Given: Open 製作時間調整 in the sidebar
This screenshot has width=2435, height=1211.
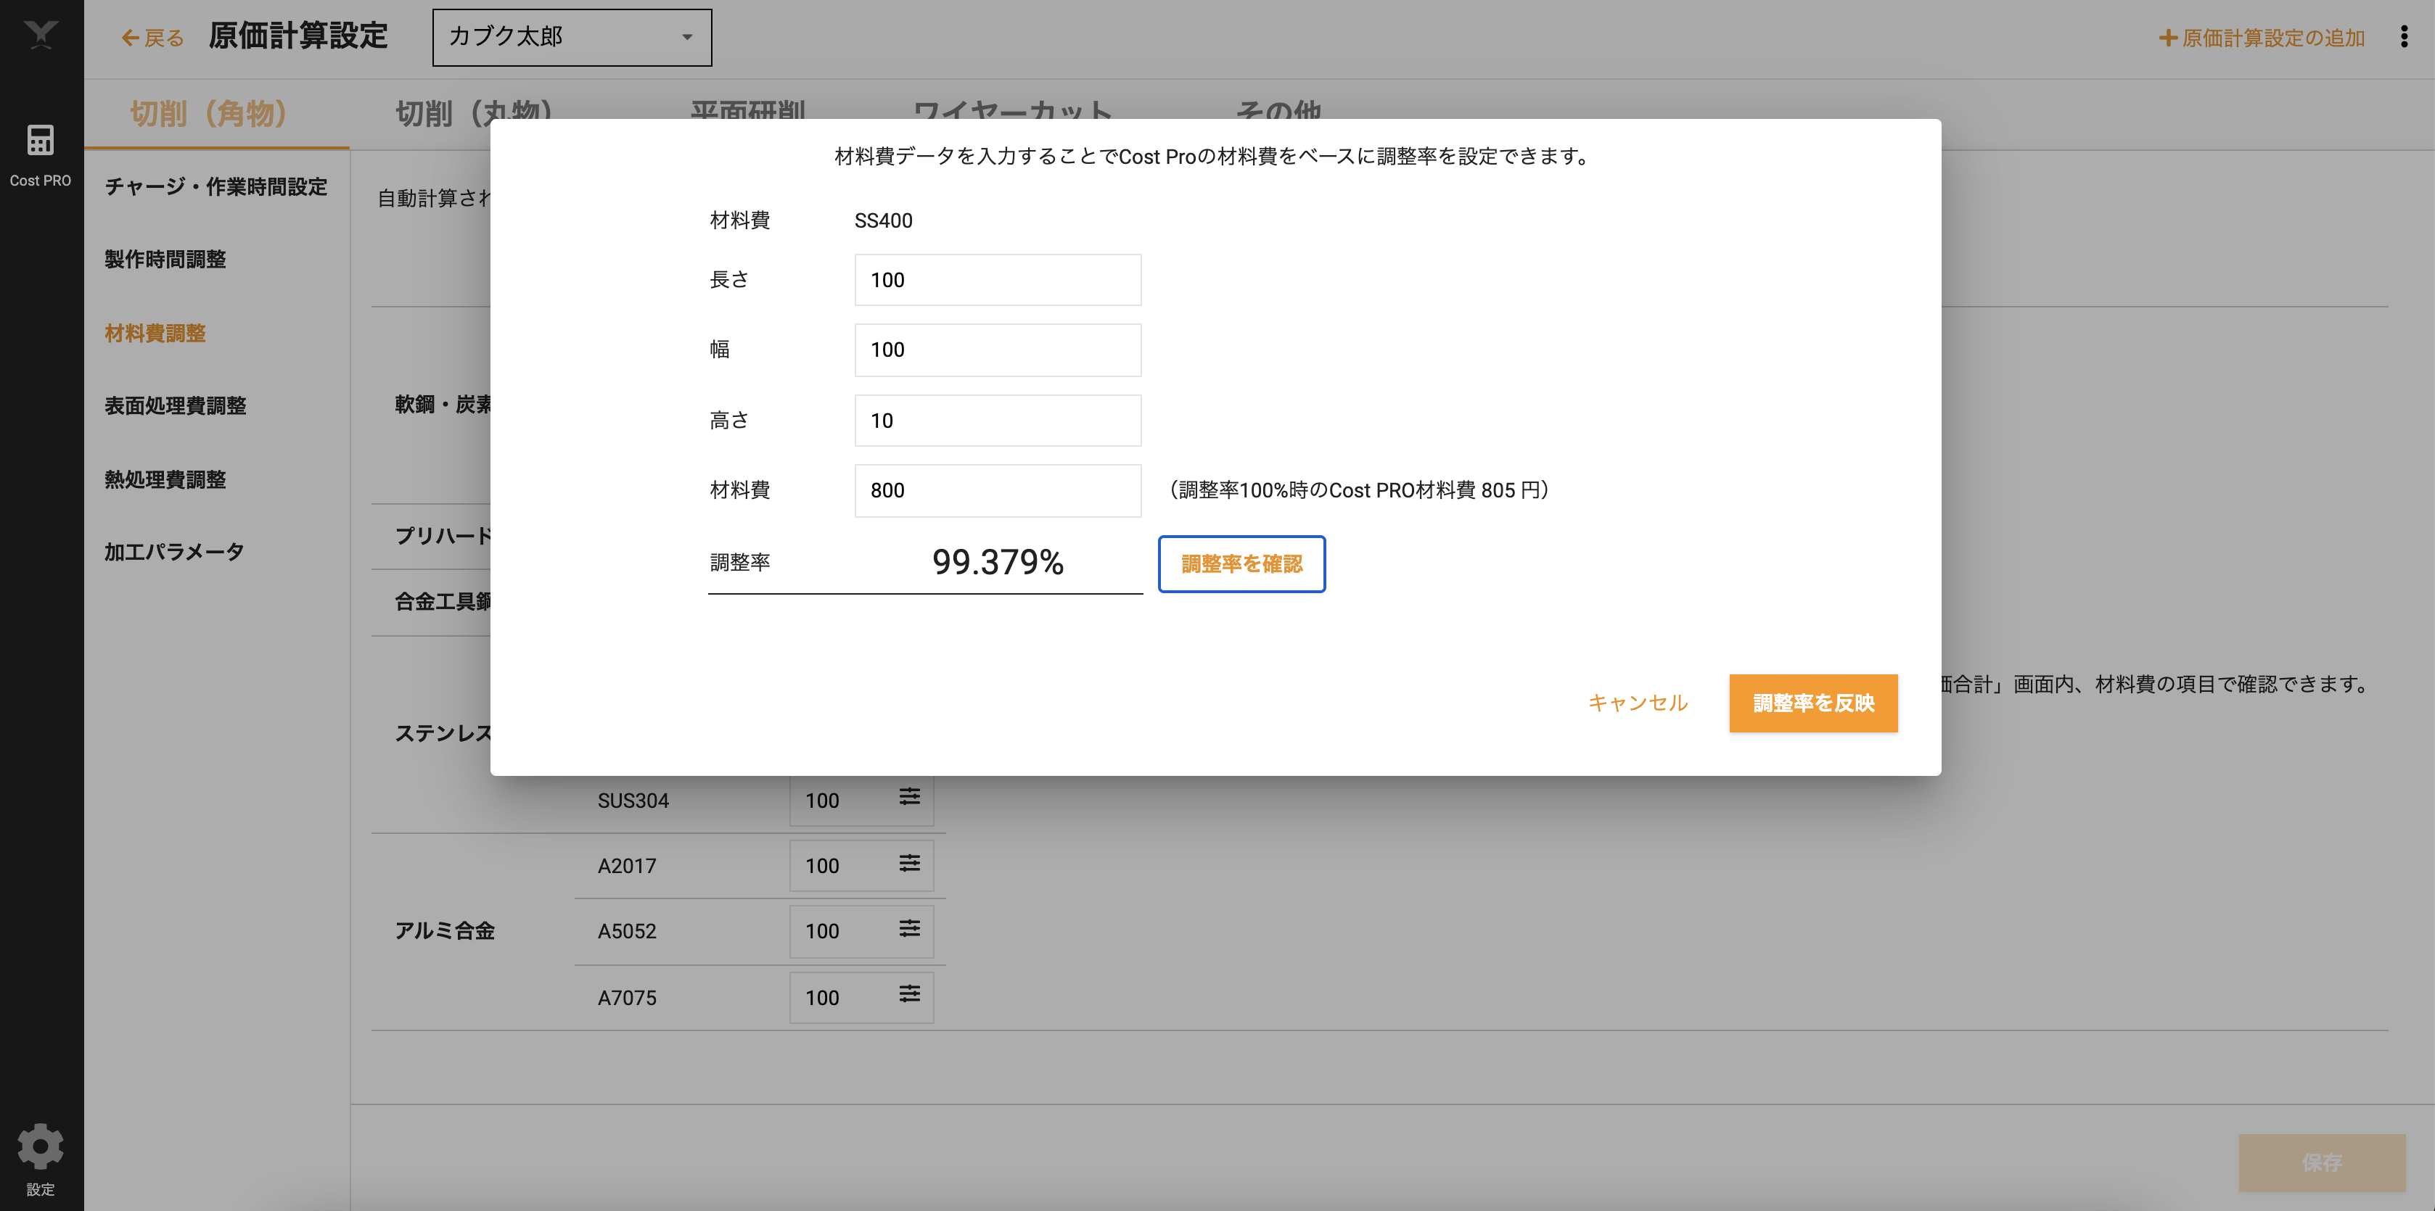Looking at the screenshot, I should [x=165, y=260].
